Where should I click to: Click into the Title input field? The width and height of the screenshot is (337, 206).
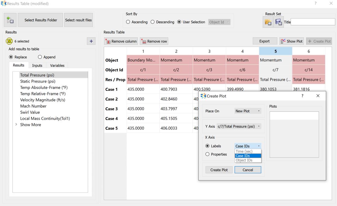point(313,22)
